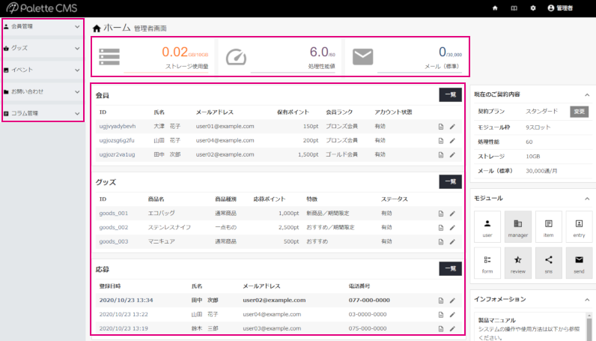This screenshot has height=341, width=596.
Task: View details of member ugjozr2va1ug
Action: click(441, 155)
